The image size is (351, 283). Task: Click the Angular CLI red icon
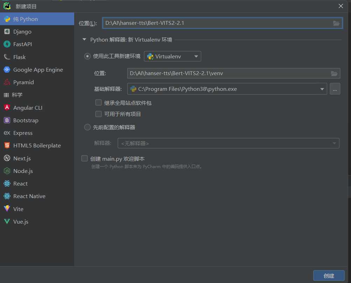(7, 108)
